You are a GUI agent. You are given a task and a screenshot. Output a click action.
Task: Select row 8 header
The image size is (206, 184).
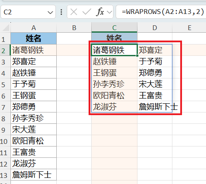[5, 118]
